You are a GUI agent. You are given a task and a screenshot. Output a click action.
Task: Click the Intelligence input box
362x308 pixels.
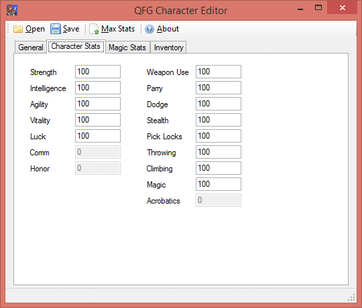pos(98,88)
